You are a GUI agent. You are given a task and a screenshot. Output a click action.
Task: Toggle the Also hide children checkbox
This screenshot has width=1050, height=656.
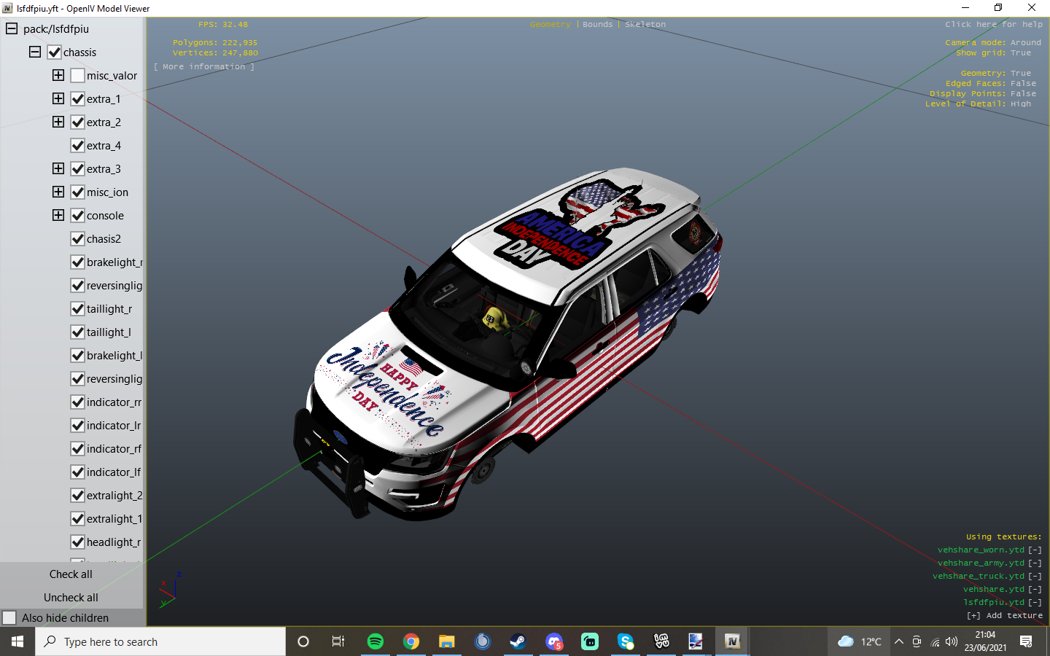pos(9,618)
